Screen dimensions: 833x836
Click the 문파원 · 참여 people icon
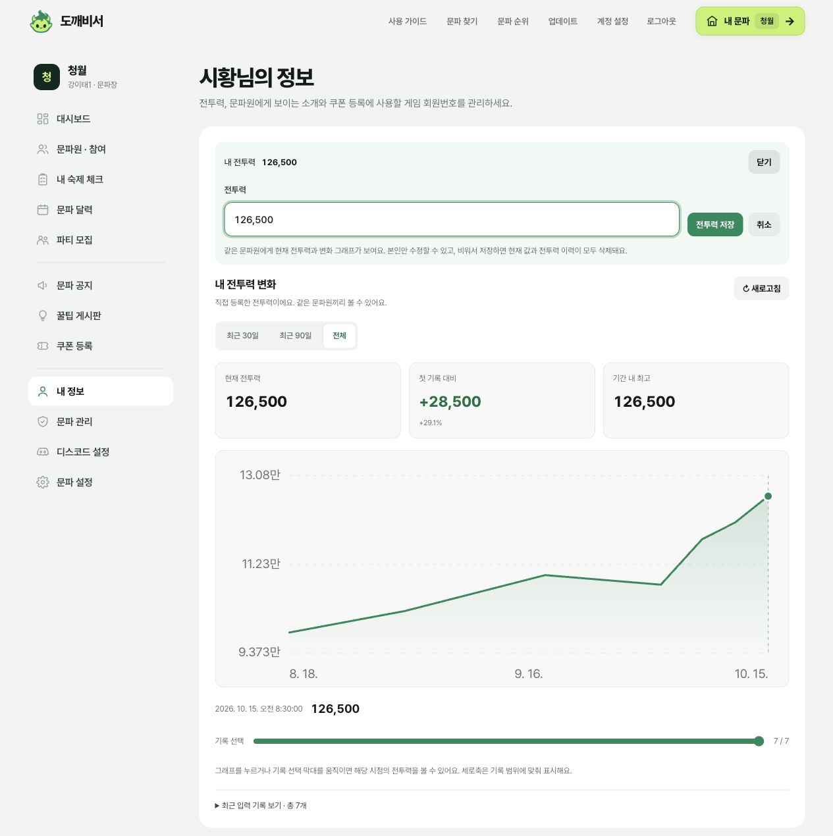(43, 149)
